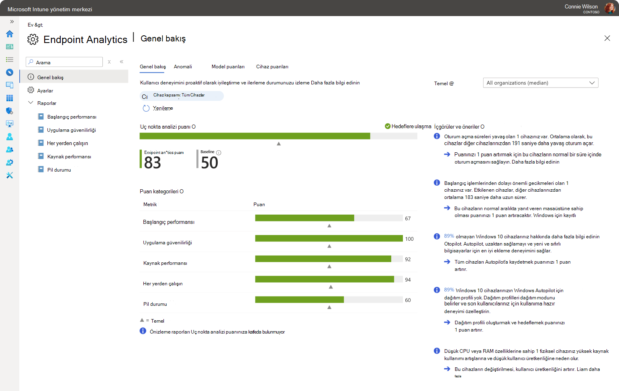
Task: Go to Home via the house icon
Action: pos(10,34)
